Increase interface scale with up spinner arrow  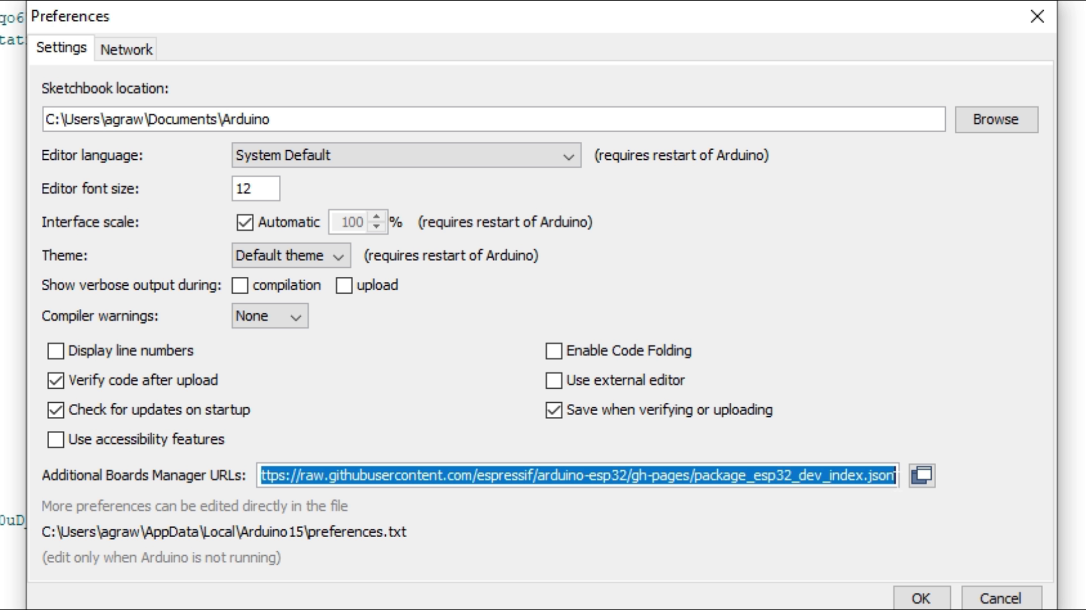point(377,216)
